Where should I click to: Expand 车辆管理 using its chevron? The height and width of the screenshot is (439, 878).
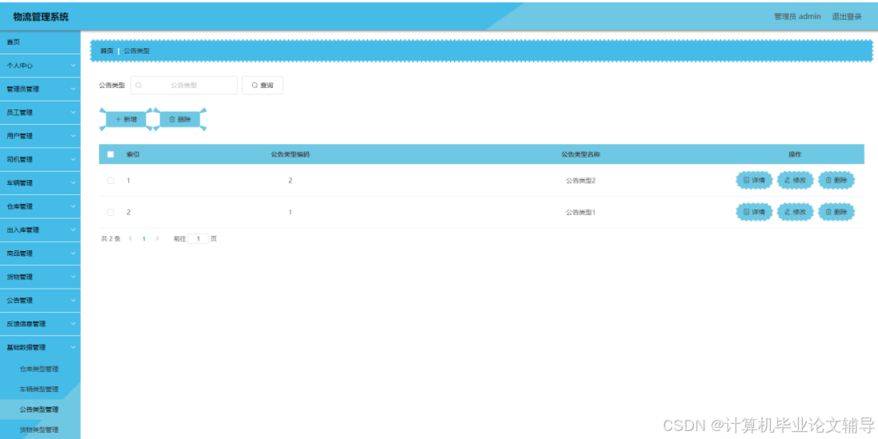[74, 183]
